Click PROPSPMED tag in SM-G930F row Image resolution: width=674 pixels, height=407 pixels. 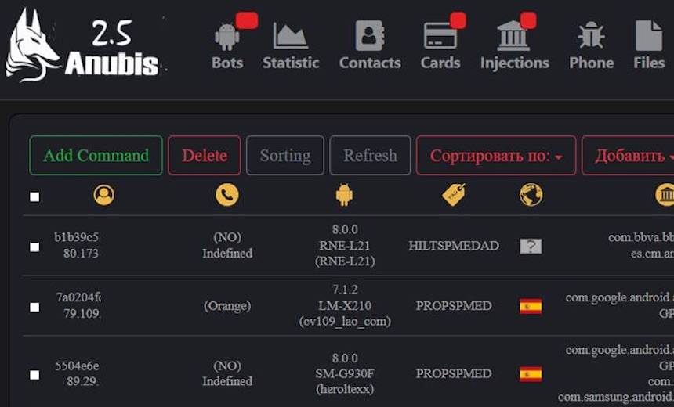[454, 373]
